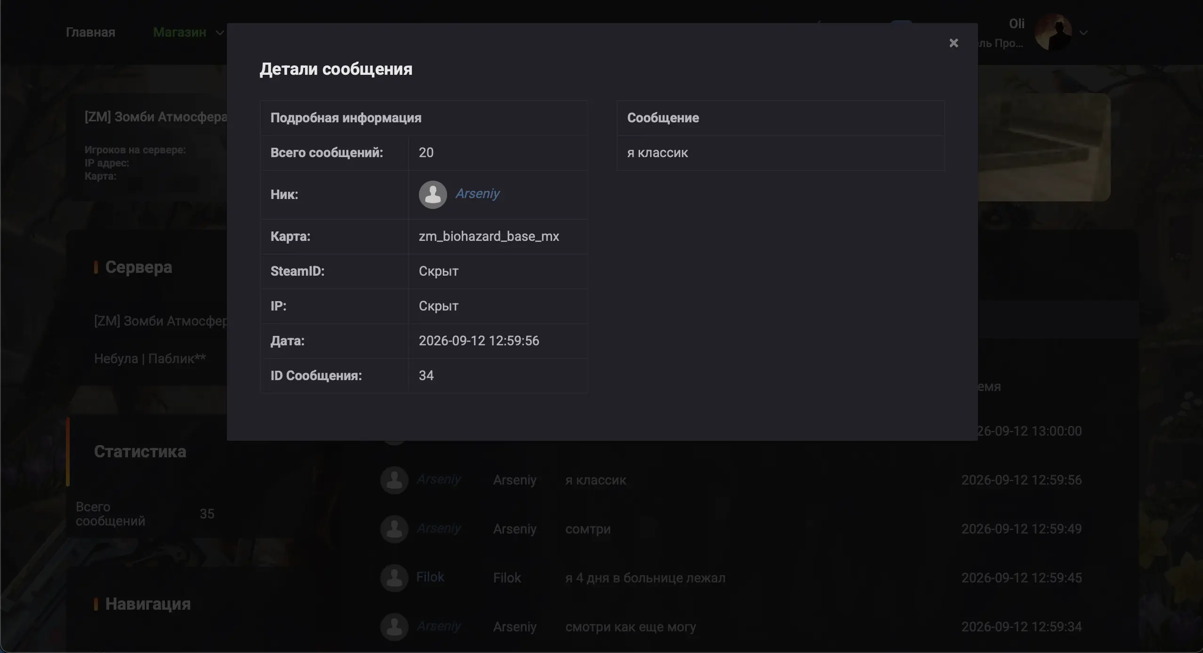Click 'я классик' text in the Сообщение panel
The width and height of the screenshot is (1203, 653).
(658, 153)
